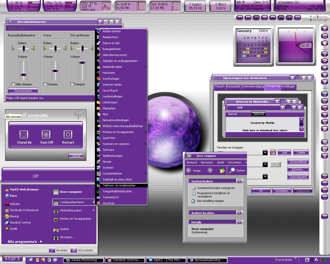This screenshot has height=264, width=330.
Task: Switch to the Instellingen tab
Action: 288,87
